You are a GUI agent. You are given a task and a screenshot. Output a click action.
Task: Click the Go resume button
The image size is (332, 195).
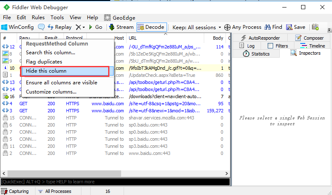click(96, 27)
